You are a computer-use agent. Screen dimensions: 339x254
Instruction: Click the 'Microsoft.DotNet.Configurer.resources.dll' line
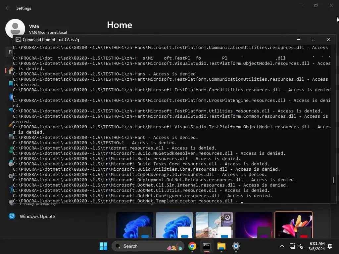[142, 196]
